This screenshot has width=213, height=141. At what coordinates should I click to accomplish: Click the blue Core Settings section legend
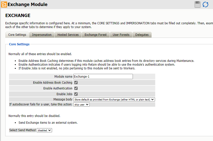pyautogui.click(x=19, y=44)
